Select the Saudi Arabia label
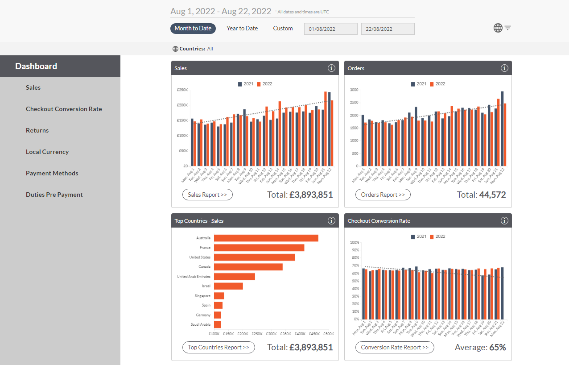Viewport: 569px width, 365px height. 200,324
